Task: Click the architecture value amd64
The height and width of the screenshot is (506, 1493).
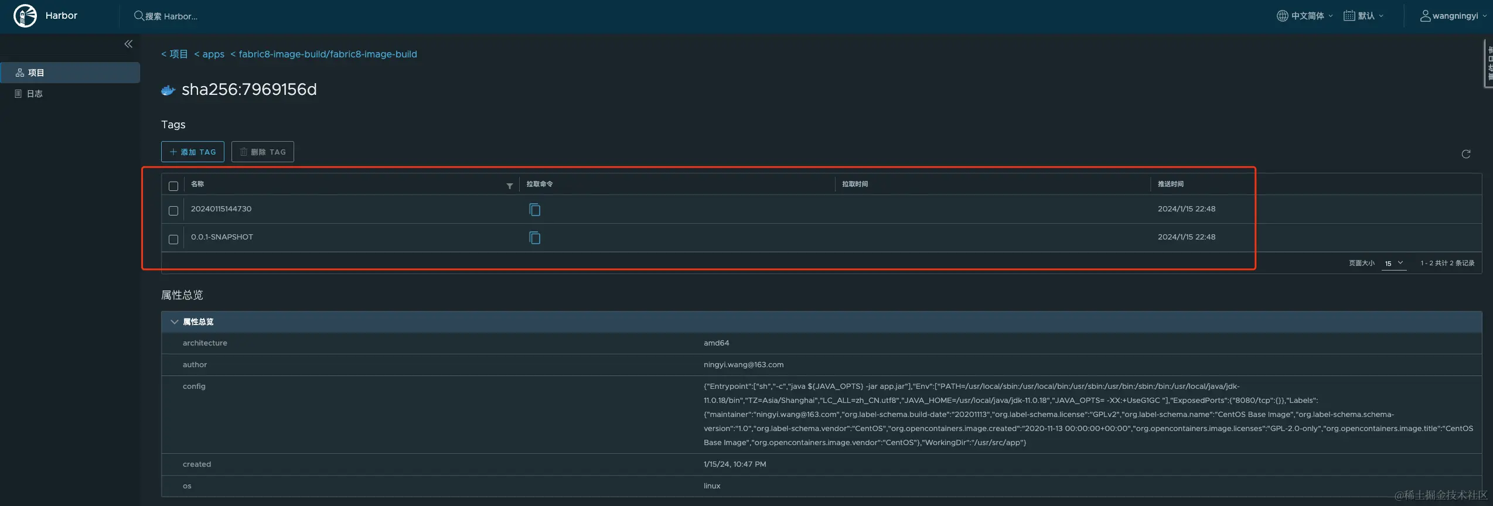Action: (x=717, y=343)
